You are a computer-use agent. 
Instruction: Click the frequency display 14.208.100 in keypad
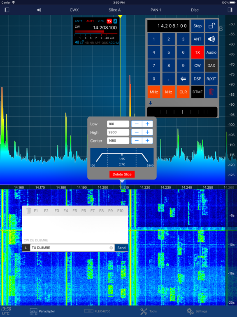pyautogui.click(x=168, y=26)
